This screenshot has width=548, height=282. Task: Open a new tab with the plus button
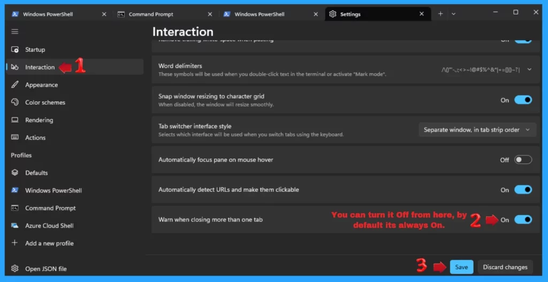click(440, 14)
